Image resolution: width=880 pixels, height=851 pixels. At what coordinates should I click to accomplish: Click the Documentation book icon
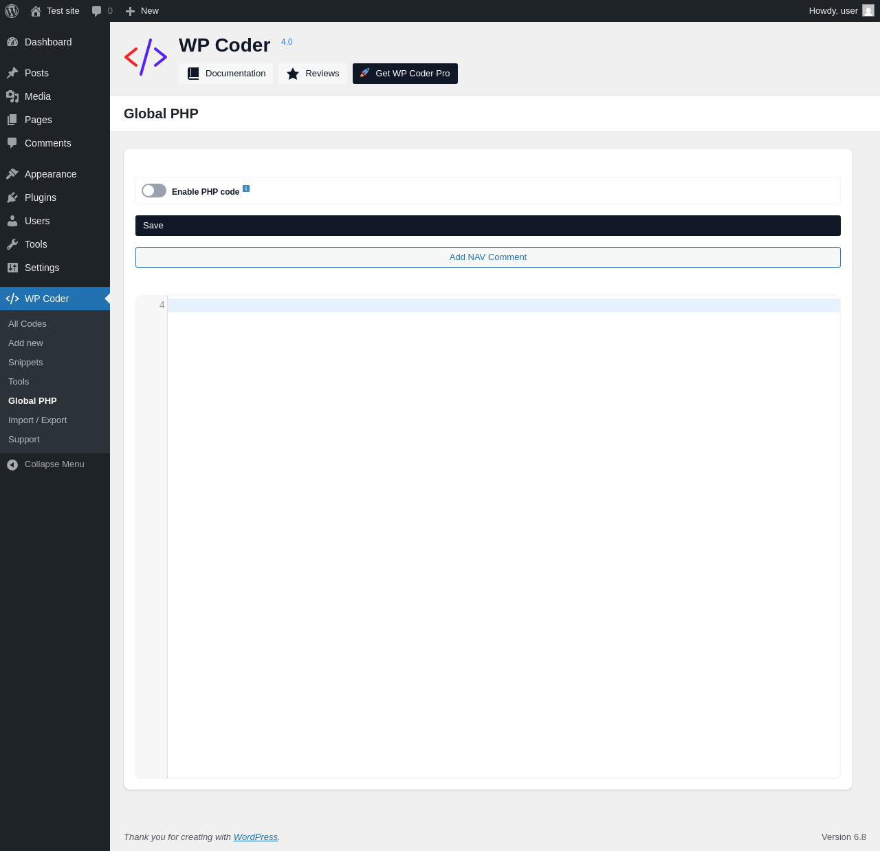[x=193, y=74]
